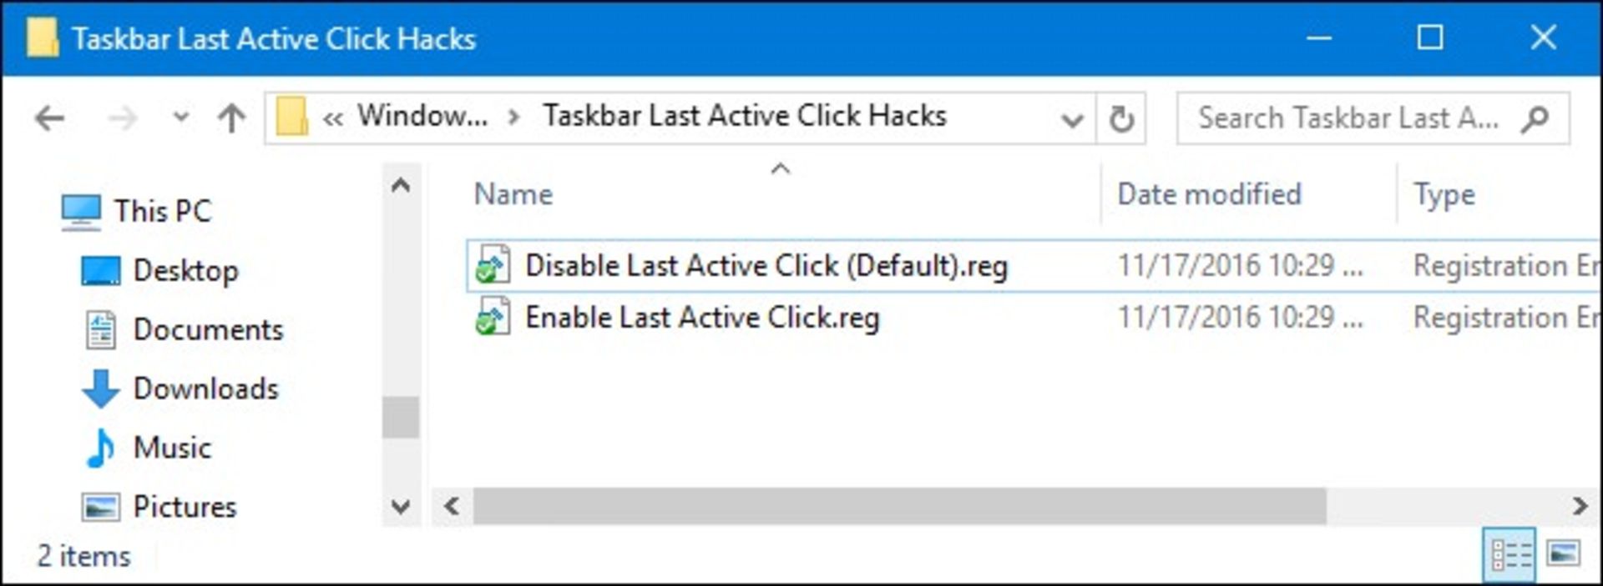Sort files by Name column
Image resolution: width=1603 pixels, height=586 pixels.
(513, 194)
